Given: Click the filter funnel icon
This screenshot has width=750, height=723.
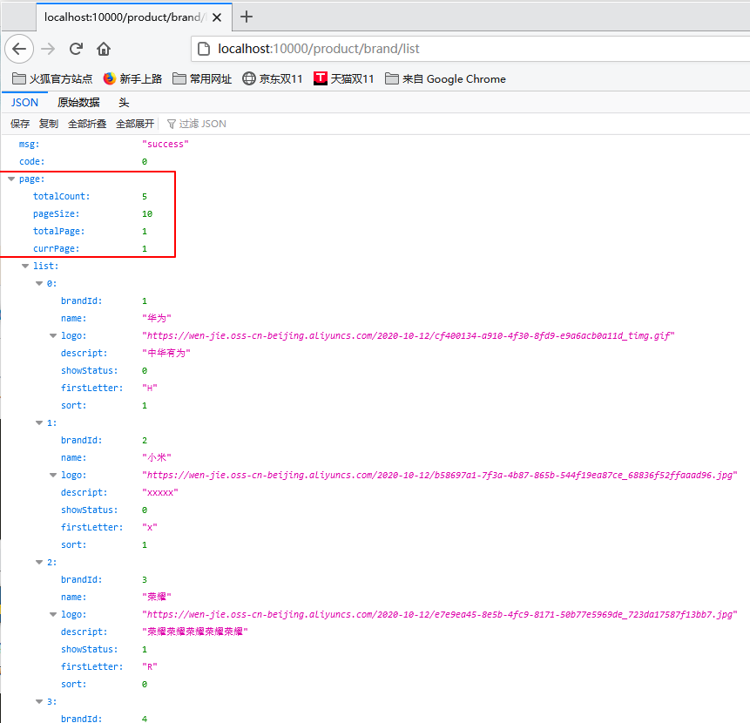Looking at the screenshot, I should point(172,125).
